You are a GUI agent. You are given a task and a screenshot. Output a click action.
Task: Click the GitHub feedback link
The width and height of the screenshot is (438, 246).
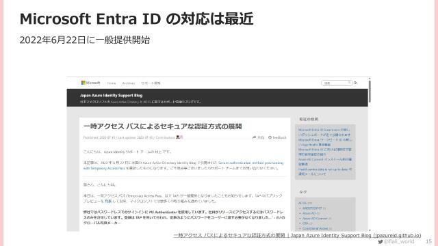click(x=277, y=137)
